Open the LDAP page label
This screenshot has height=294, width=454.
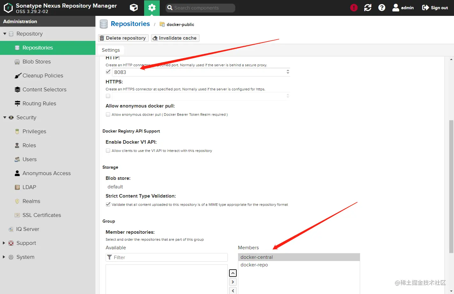tap(29, 187)
